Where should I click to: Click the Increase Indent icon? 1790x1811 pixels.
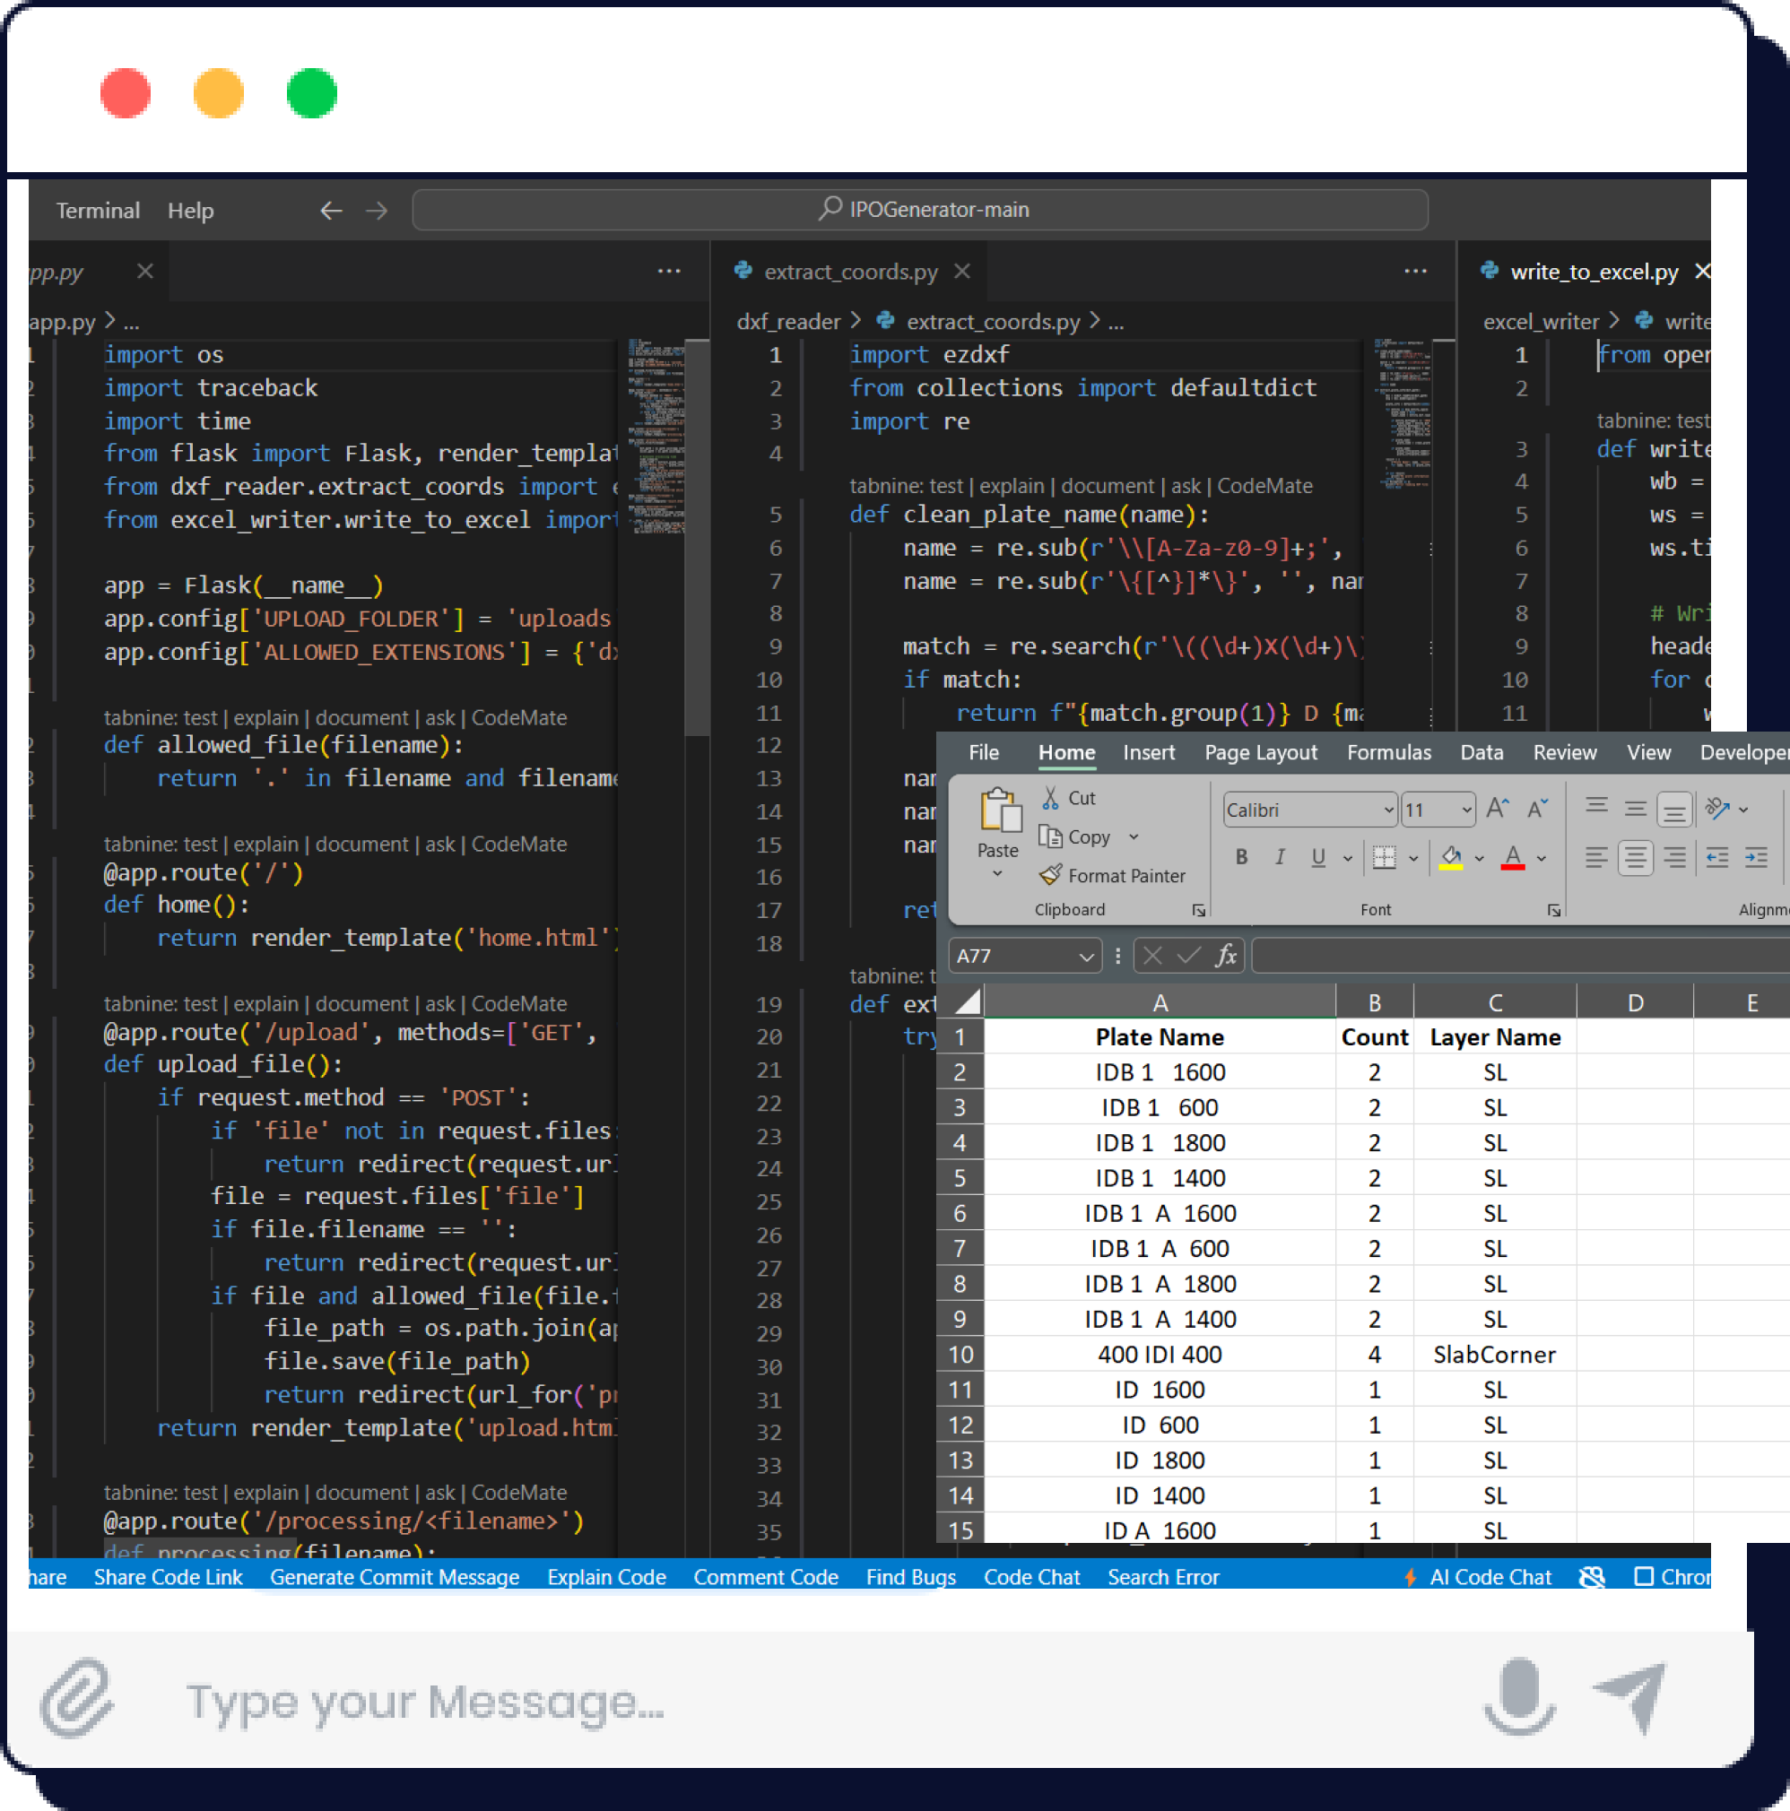[1755, 857]
